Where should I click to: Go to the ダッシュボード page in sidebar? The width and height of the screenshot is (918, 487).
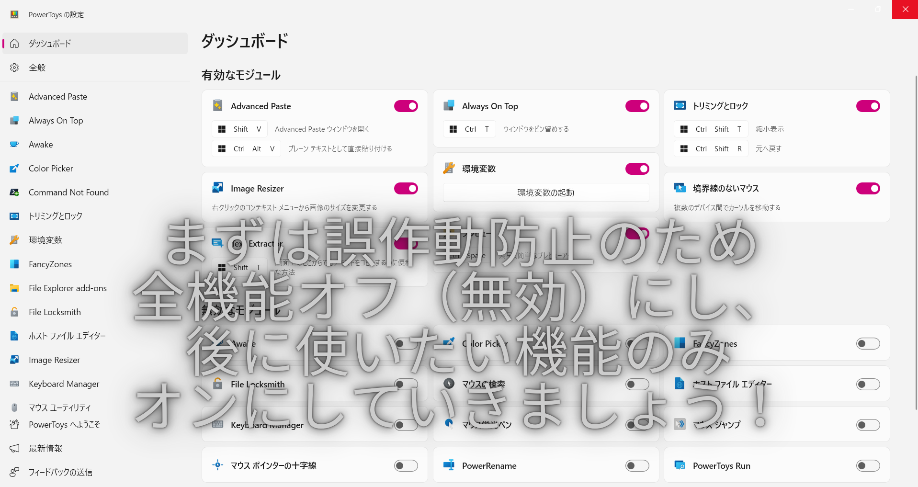tap(95, 44)
